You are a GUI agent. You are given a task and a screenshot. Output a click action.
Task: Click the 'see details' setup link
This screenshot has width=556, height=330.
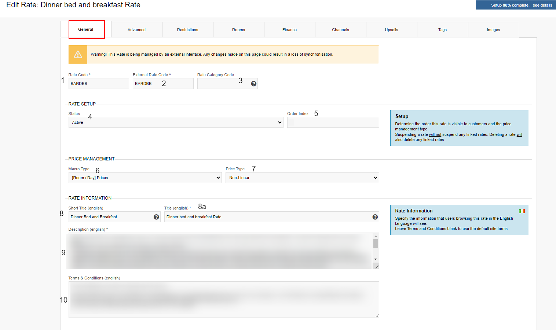542,5
